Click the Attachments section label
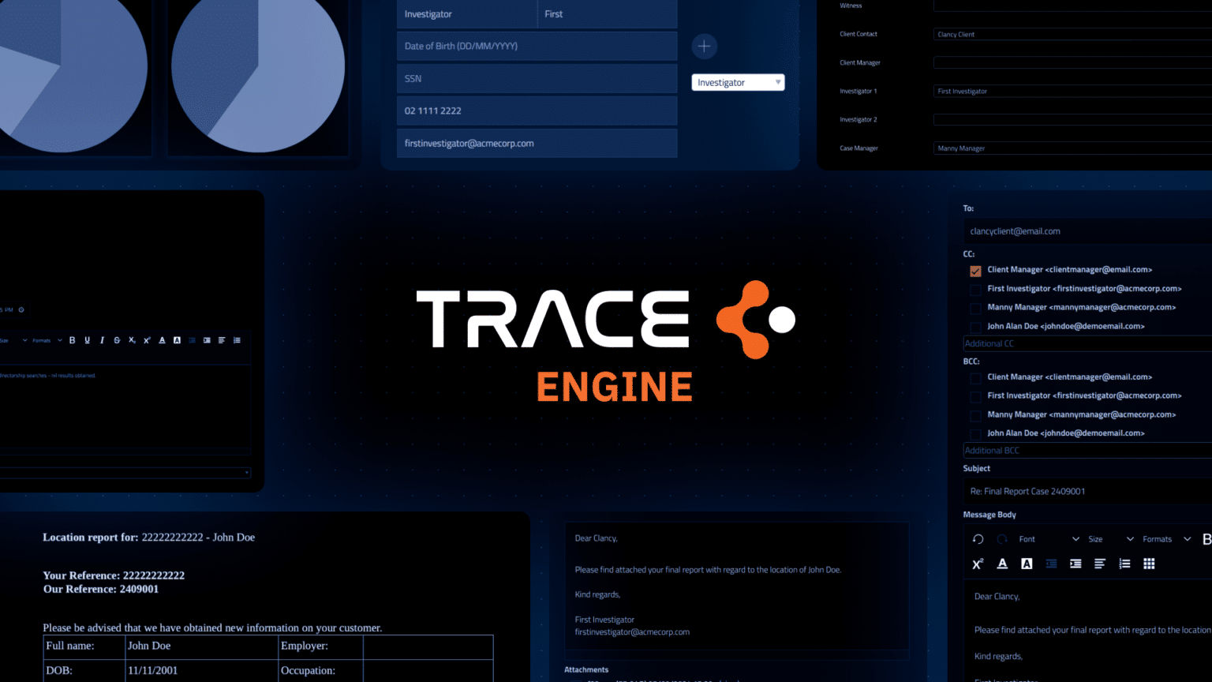1212x682 pixels. point(586,669)
